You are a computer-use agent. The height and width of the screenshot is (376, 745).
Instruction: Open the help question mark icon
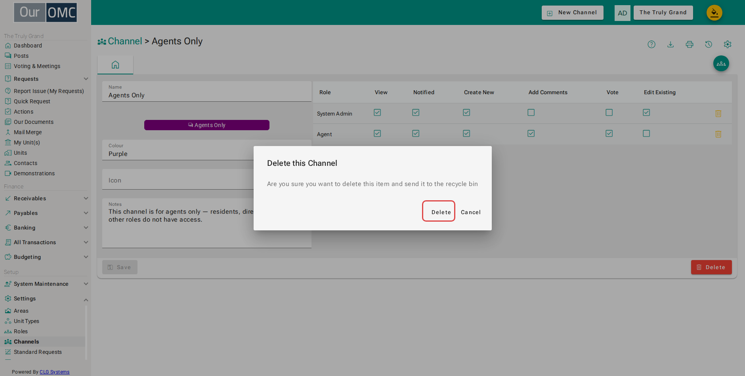(651, 44)
